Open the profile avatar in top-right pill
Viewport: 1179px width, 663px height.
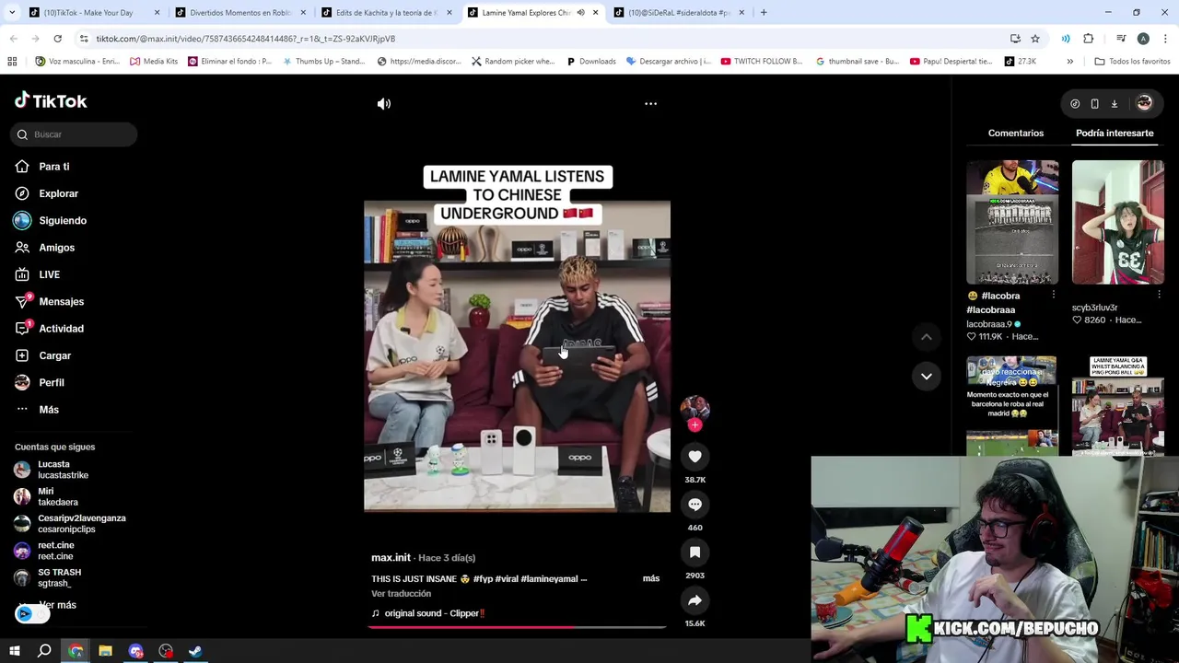(1144, 104)
